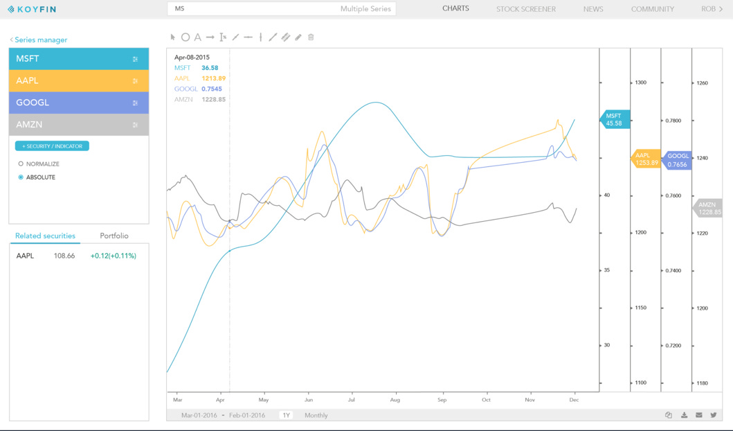Open MSFT series settings icon
This screenshot has height=431, width=733.
[x=135, y=59]
